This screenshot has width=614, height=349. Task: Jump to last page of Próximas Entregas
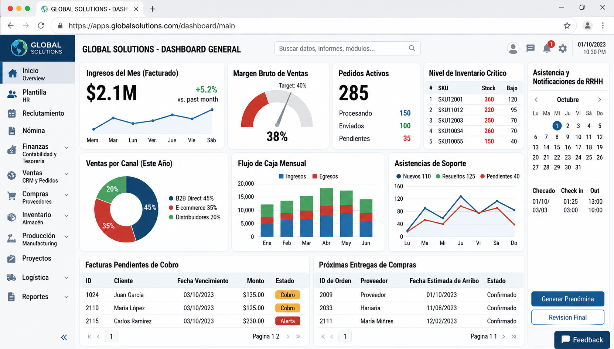pyautogui.click(x=514, y=336)
